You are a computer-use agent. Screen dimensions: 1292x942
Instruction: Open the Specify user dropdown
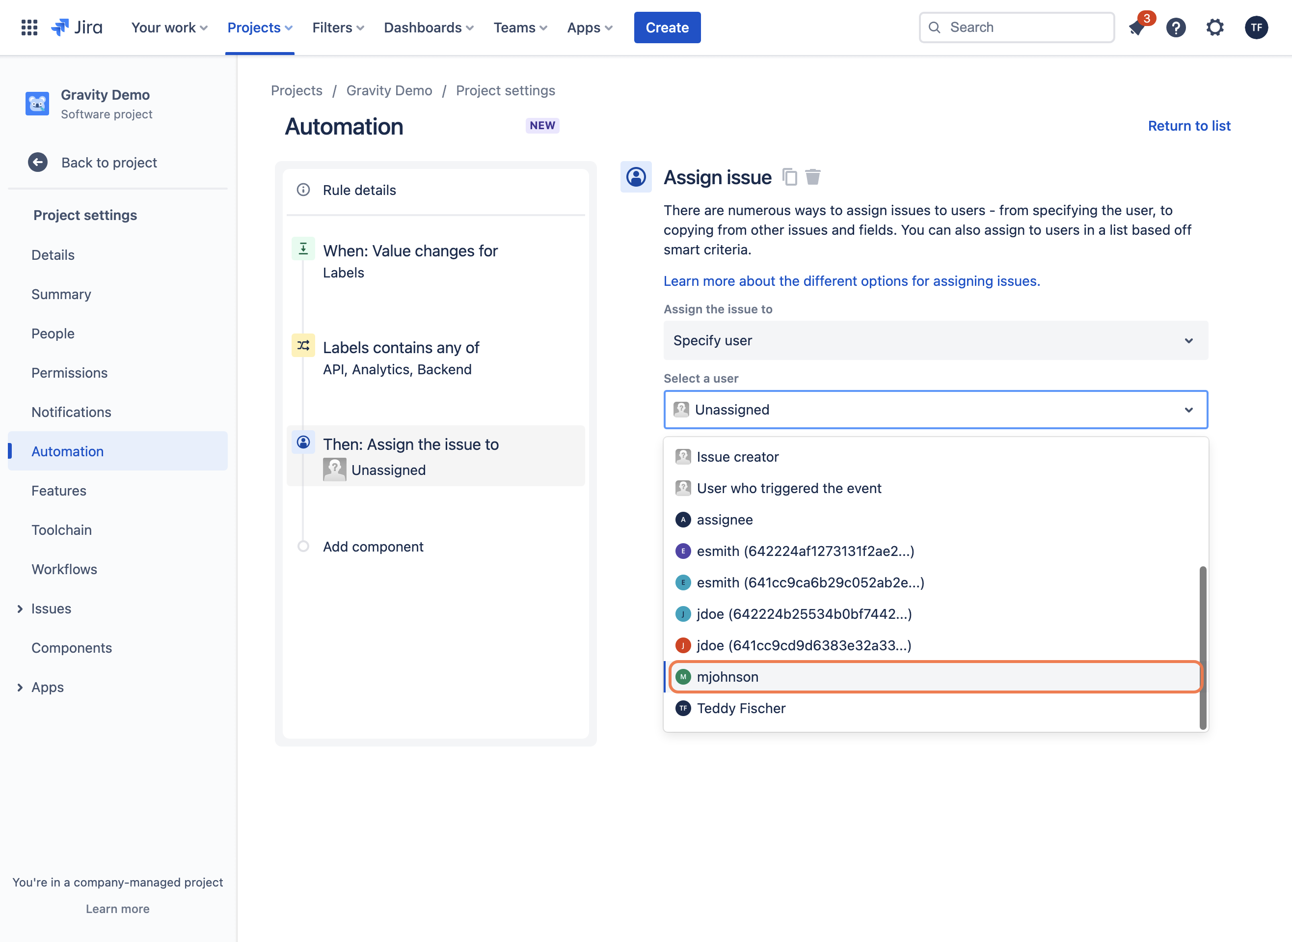[935, 340]
